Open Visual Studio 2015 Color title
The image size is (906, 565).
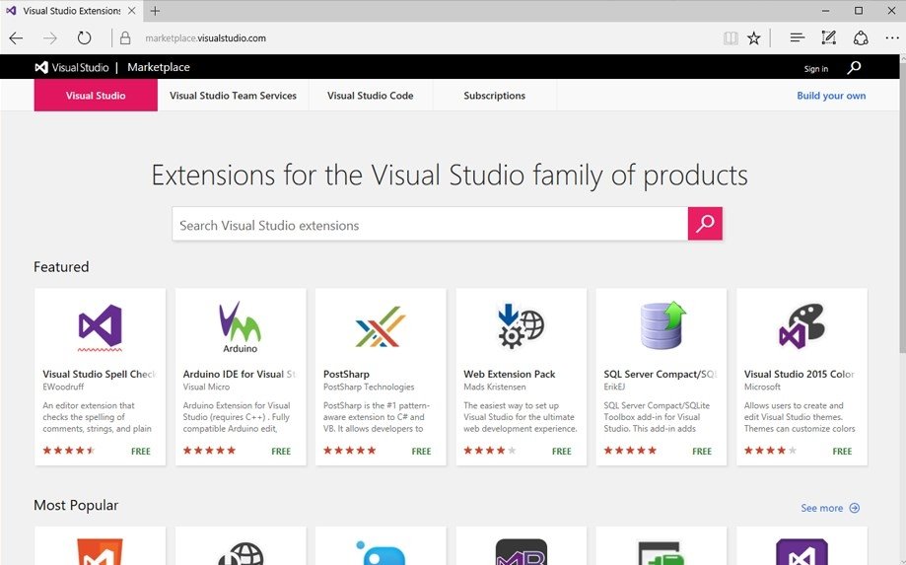click(x=800, y=374)
